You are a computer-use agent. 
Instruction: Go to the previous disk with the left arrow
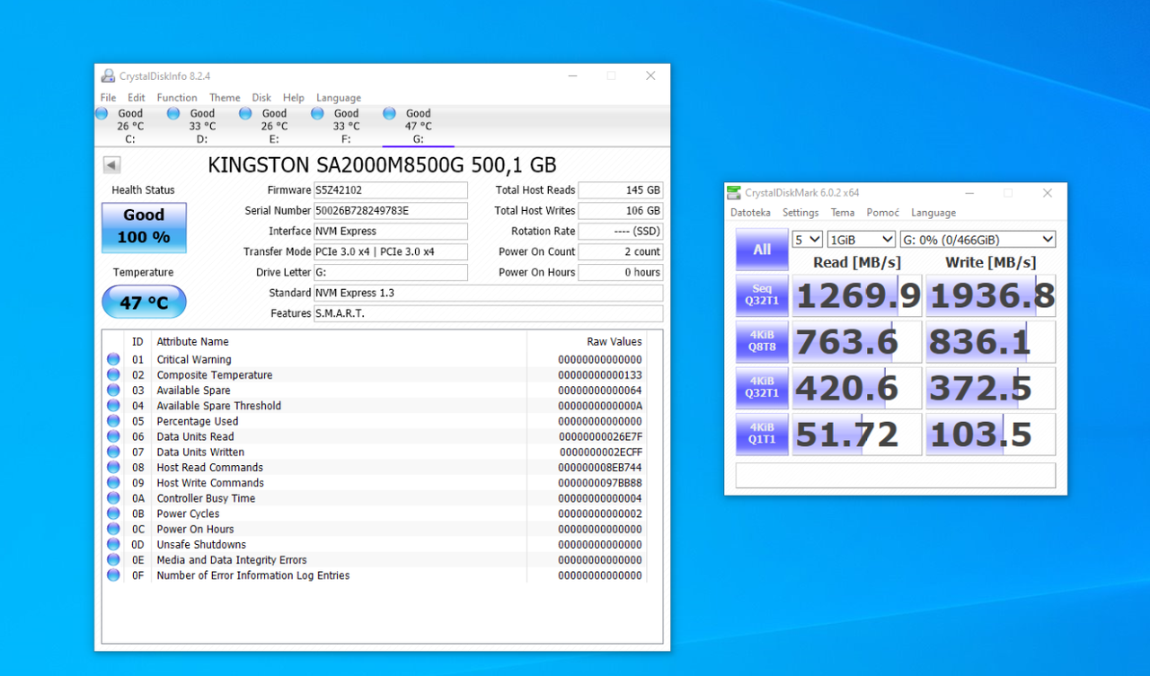111,165
